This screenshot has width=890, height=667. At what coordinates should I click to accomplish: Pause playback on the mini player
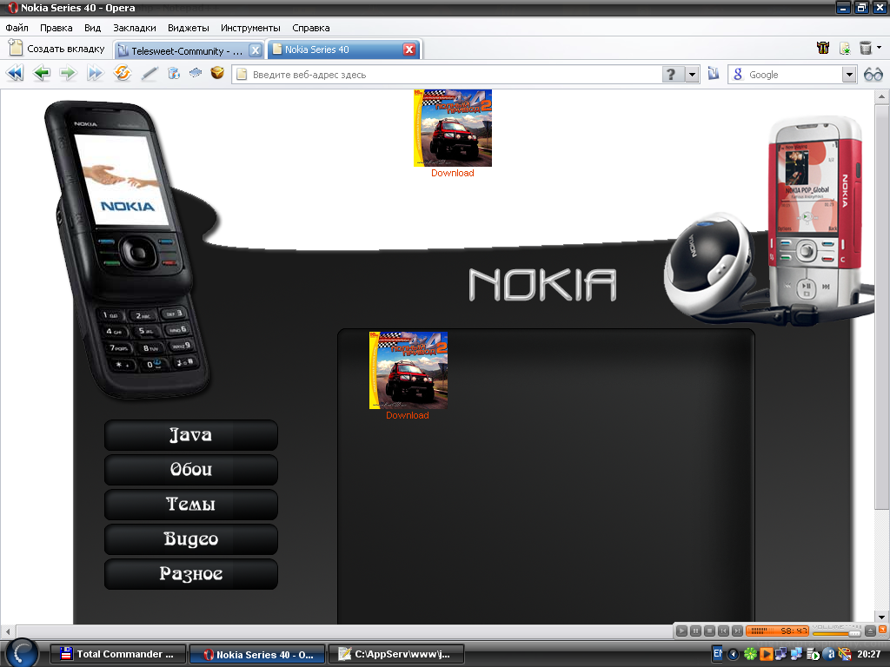click(696, 631)
